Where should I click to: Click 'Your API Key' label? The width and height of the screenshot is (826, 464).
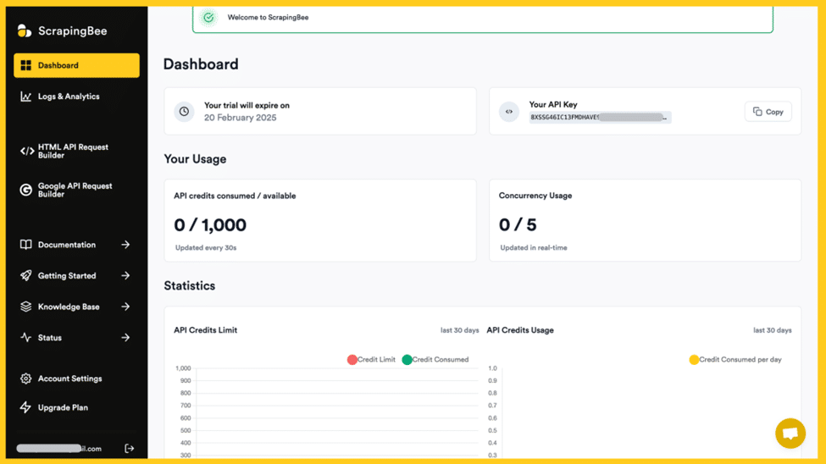tap(553, 104)
